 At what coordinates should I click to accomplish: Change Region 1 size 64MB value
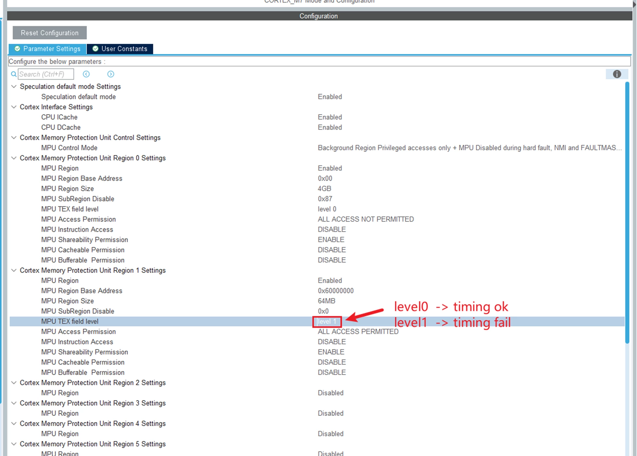click(x=327, y=301)
